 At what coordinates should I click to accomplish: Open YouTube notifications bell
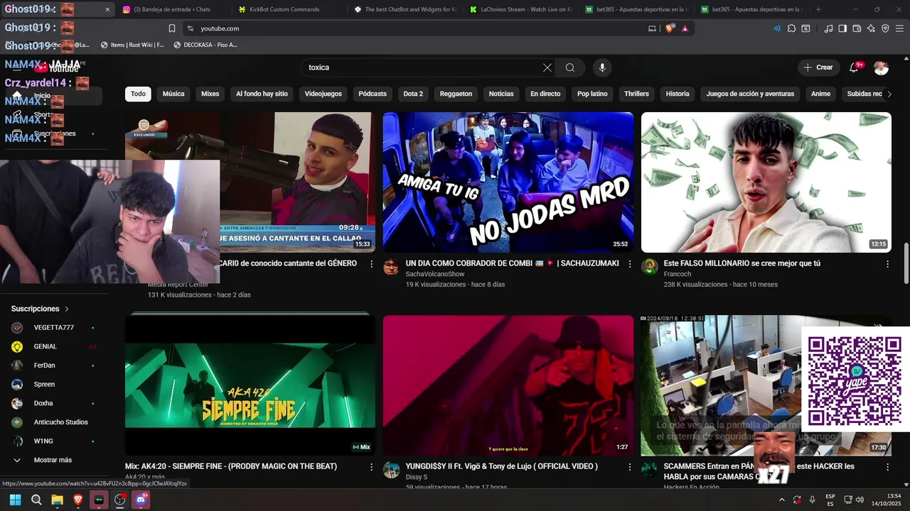click(x=854, y=67)
